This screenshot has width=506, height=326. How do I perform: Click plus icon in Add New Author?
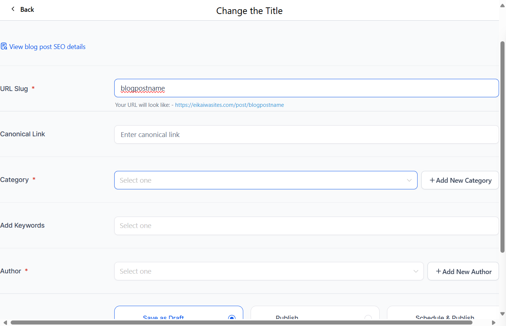click(439, 271)
